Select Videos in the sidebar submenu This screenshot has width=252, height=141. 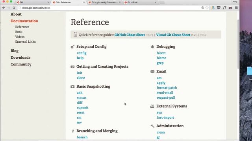click(x=20, y=37)
